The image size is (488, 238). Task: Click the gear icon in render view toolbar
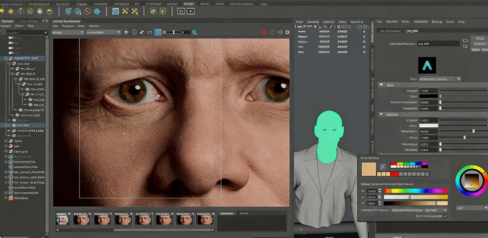tap(287, 32)
